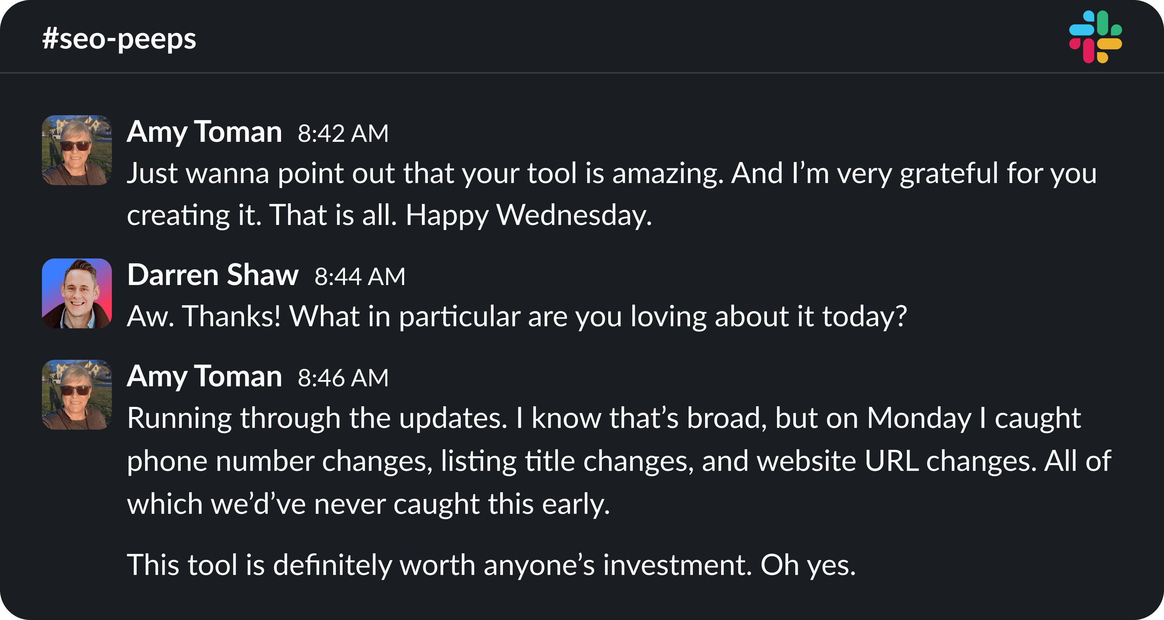Click the 8:42 AM timestamp
This screenshot has width=1164, height=620.
pos(343,134)
